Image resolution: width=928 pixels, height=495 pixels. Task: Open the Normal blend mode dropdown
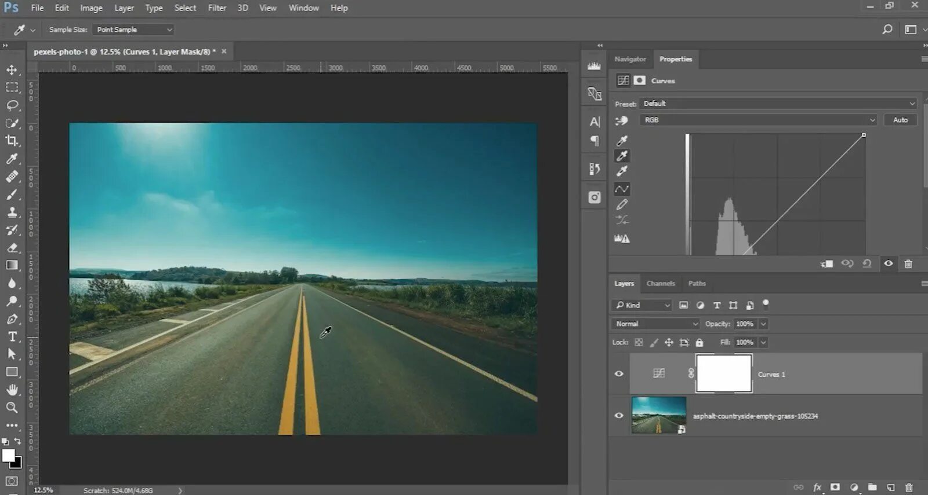click(656, 324)
